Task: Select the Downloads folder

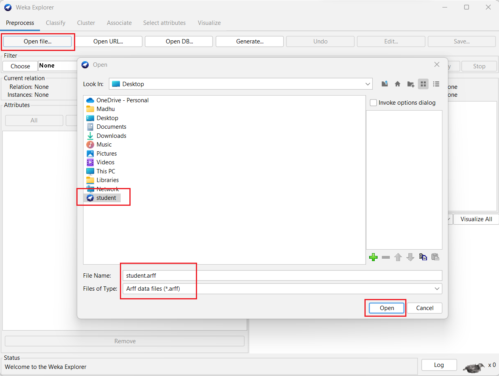Action: [x=106, y=136]
